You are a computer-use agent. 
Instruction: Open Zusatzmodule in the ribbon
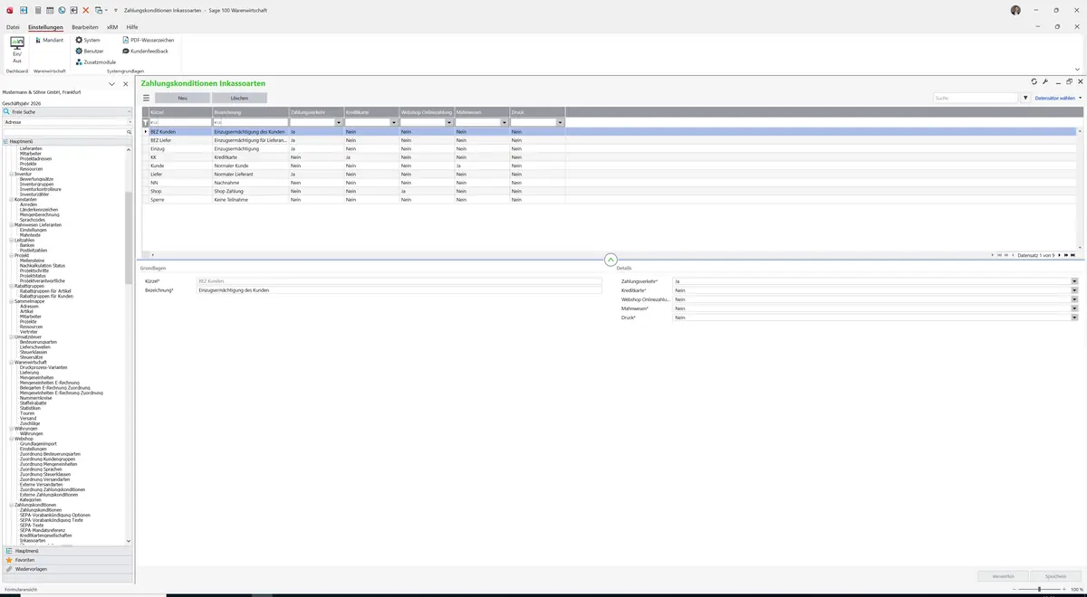96,62
